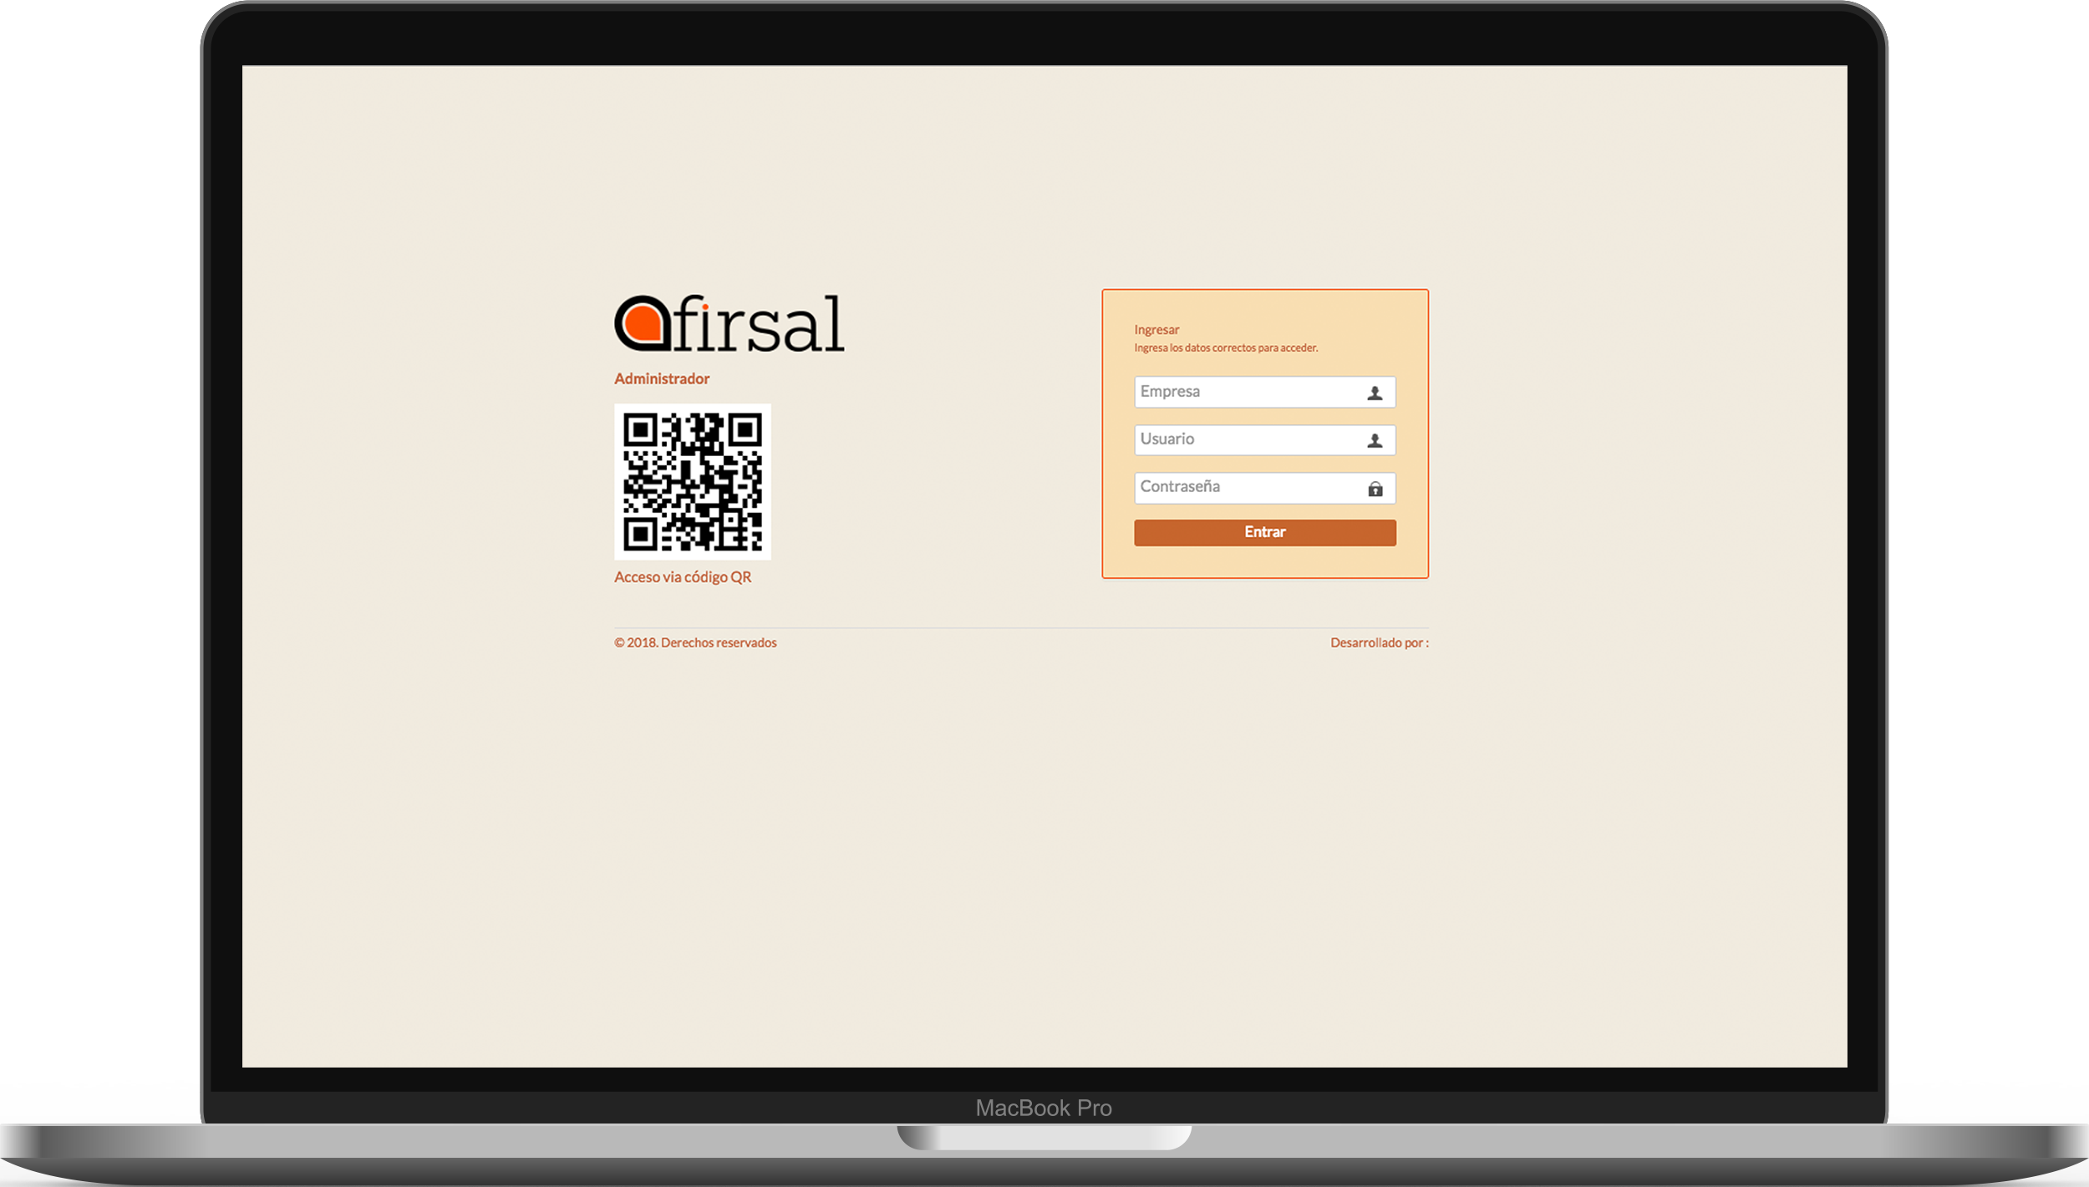Open the Acceso via código QR link
This screenshot has height=1187, width=2089.
682,577
